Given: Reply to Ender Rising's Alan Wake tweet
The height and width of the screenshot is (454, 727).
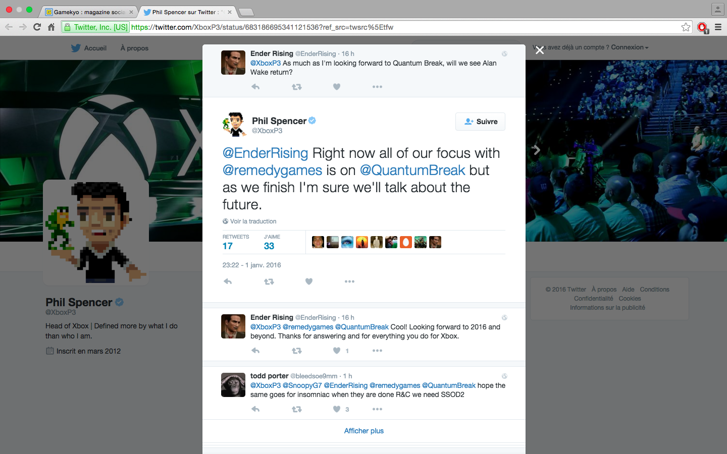Looking at the screenshot, I should coord(255,87).
